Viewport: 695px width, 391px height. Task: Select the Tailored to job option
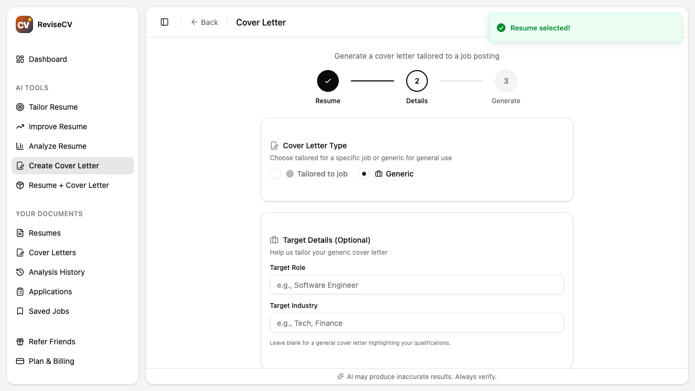coord(275,174)
